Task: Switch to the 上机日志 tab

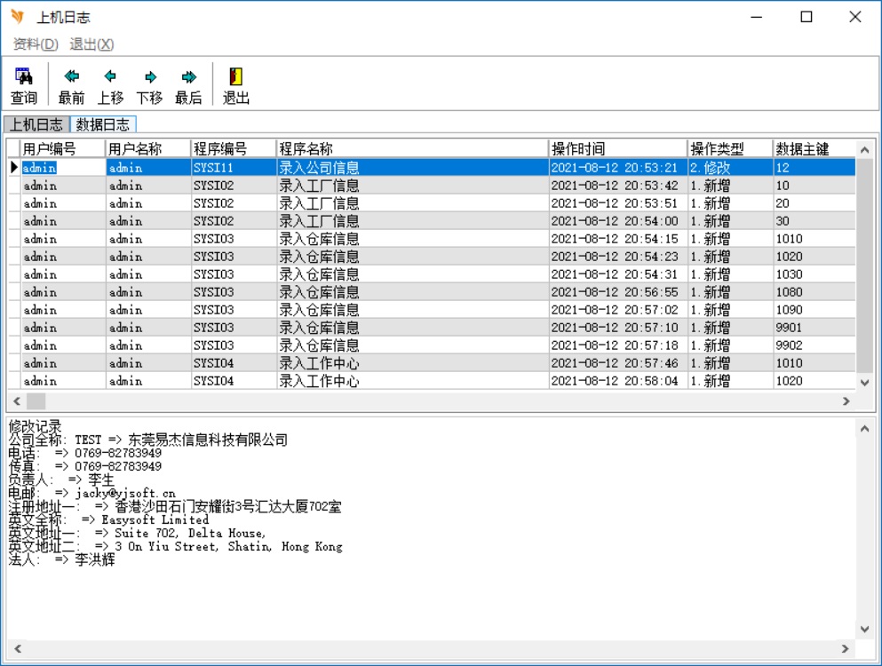Action: 36,124
